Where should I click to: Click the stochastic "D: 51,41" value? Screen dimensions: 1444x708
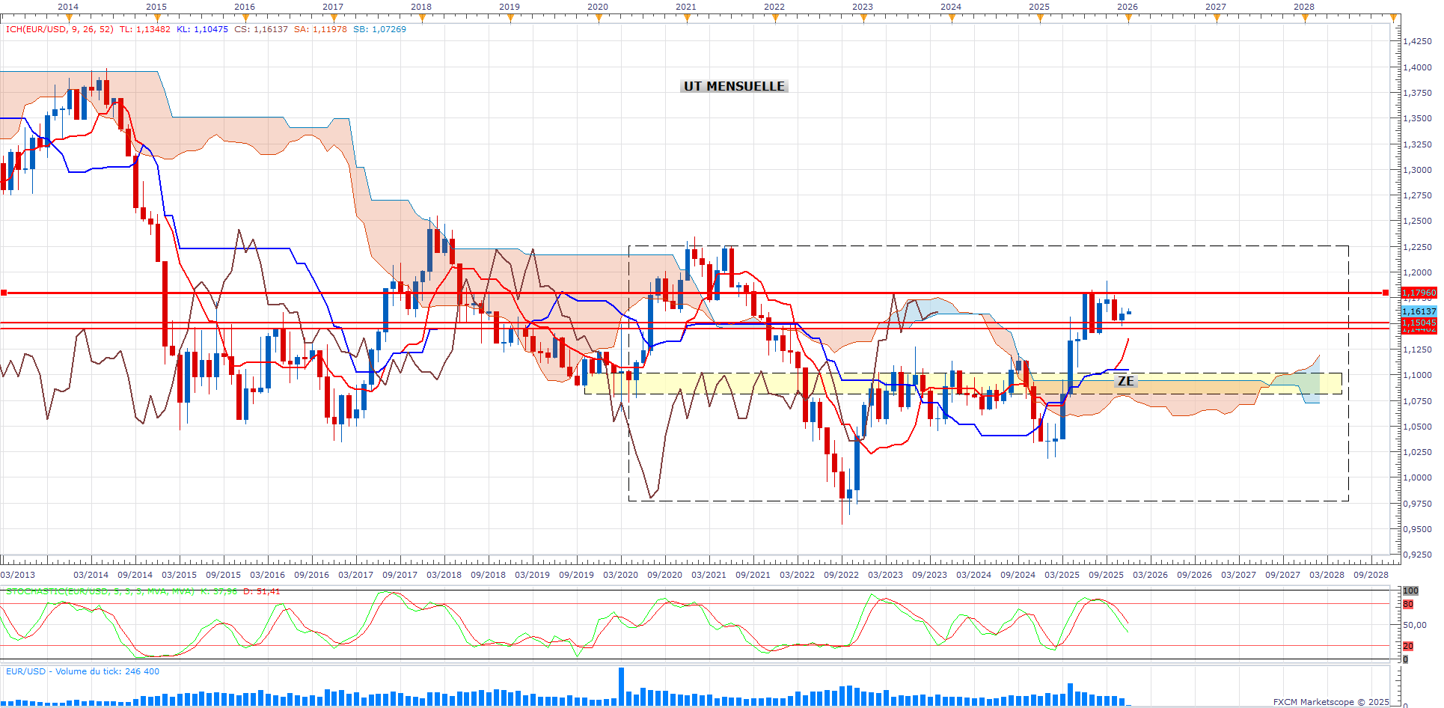(x=262, y=591)
